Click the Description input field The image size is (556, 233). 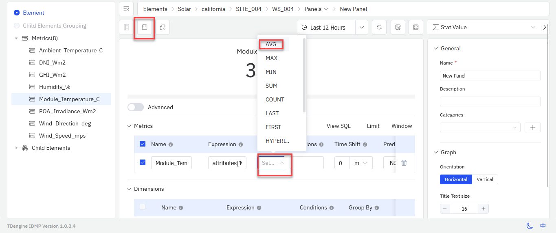tap(490, 101)
